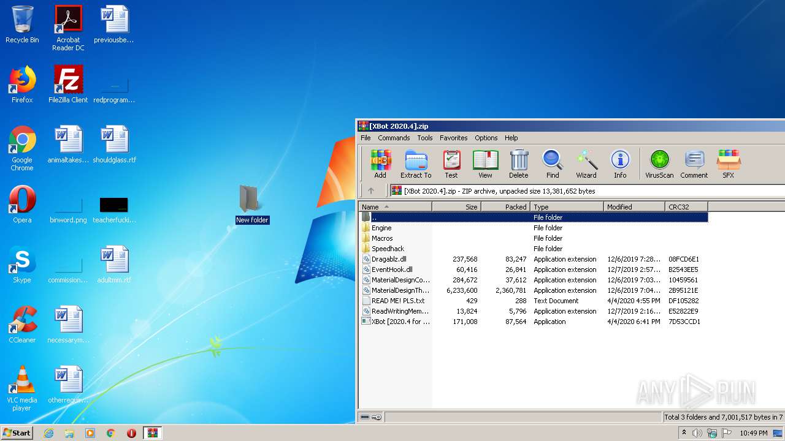Click the WinRAR taskbar button
The height and width of the screenshot is (441, 785).
pyautogui.click(x=153, y=433)
